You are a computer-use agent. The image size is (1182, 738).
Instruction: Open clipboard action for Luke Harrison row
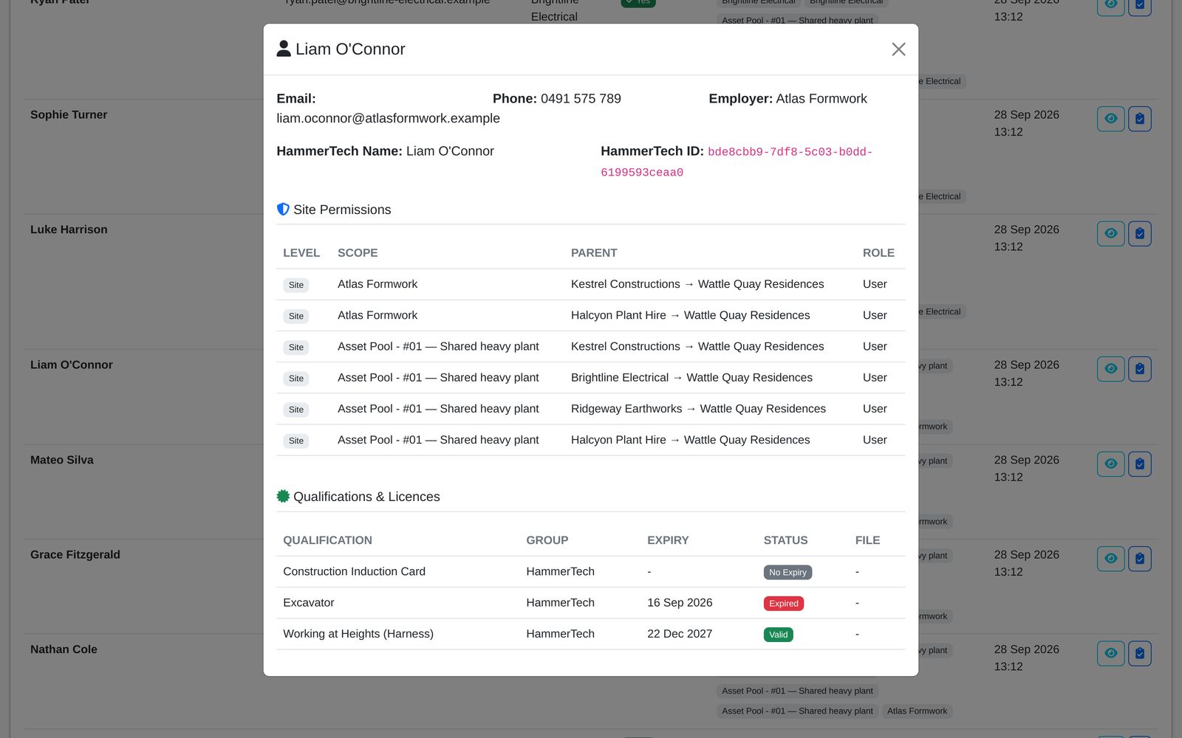(1140, 234)
